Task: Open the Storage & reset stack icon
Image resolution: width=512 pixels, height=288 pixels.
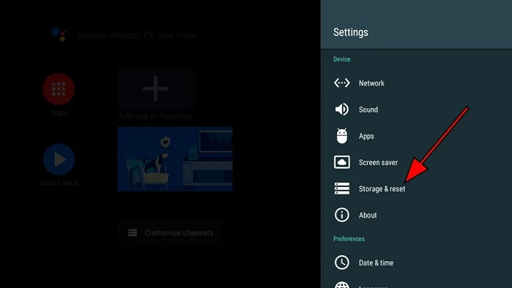Action: pyautogui.click(x=341, y=189)
